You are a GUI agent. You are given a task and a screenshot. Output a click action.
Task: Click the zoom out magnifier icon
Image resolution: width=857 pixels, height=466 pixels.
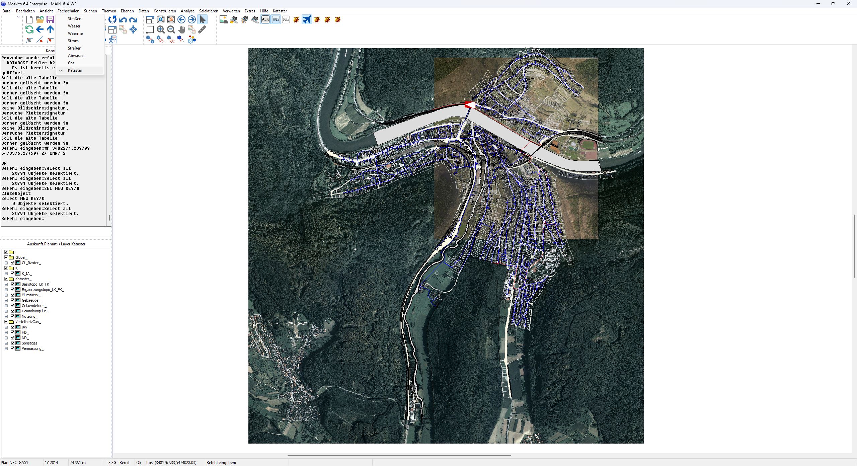pyautogui.click(x=171, y=30)
